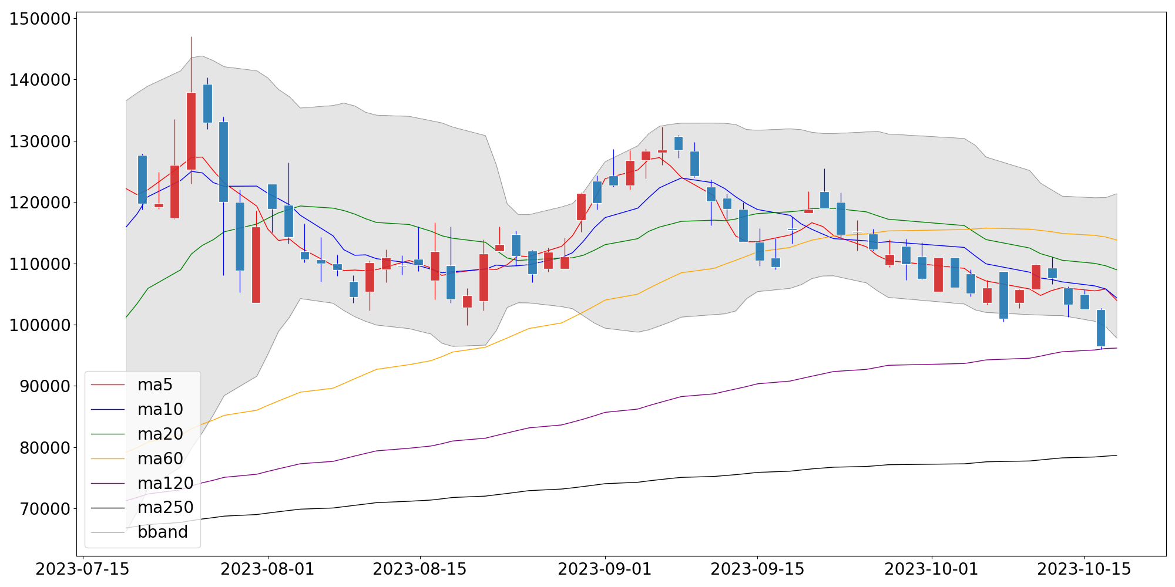Click the 140000 y-axis tick label

40,80
